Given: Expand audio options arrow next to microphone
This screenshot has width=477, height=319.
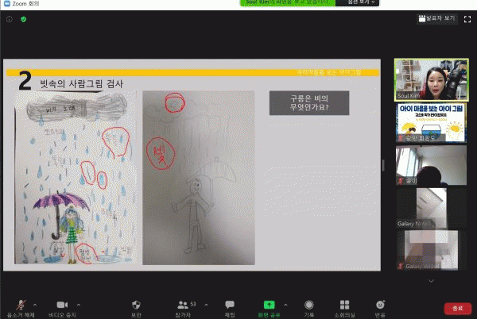Looking at the screenshot, I should click(x=34, y=303).
